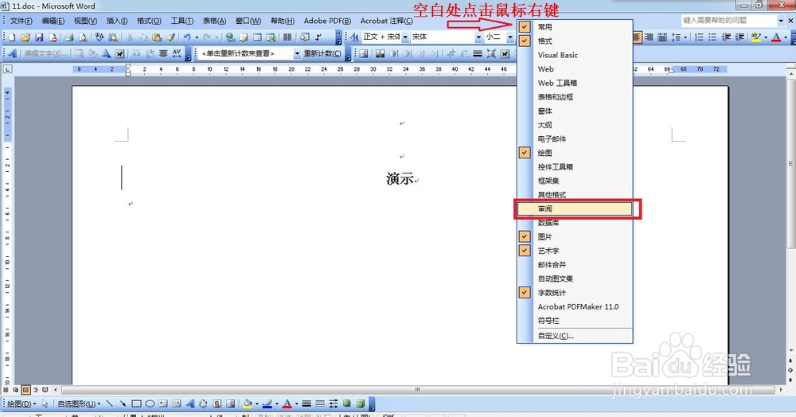796x417 pixels.
Task: Choose line style in drawing toolbar
Action: click(x=306, y=403)
